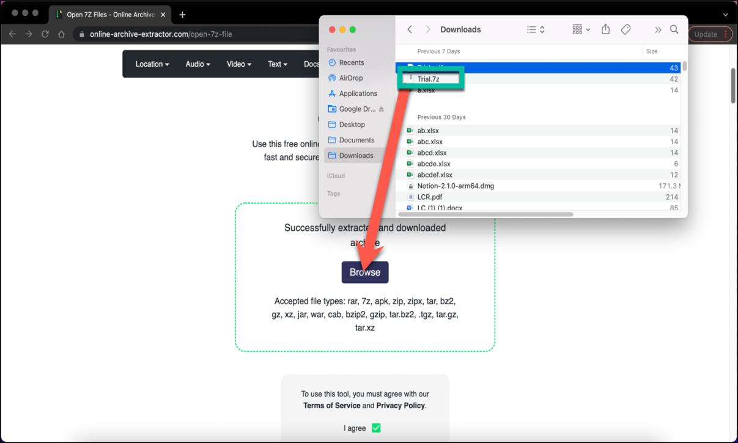Open Documents in Finder sidebar

(357, 140)
